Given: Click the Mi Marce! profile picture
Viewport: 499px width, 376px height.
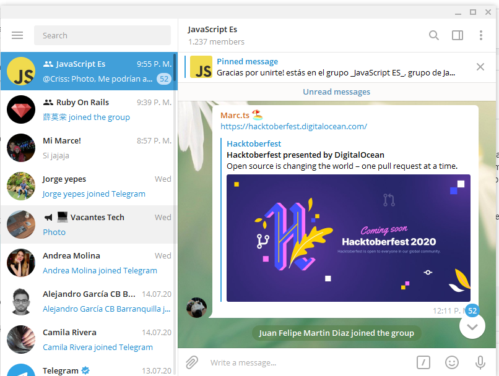Looking at the screenshot, I should coord(21,148).
